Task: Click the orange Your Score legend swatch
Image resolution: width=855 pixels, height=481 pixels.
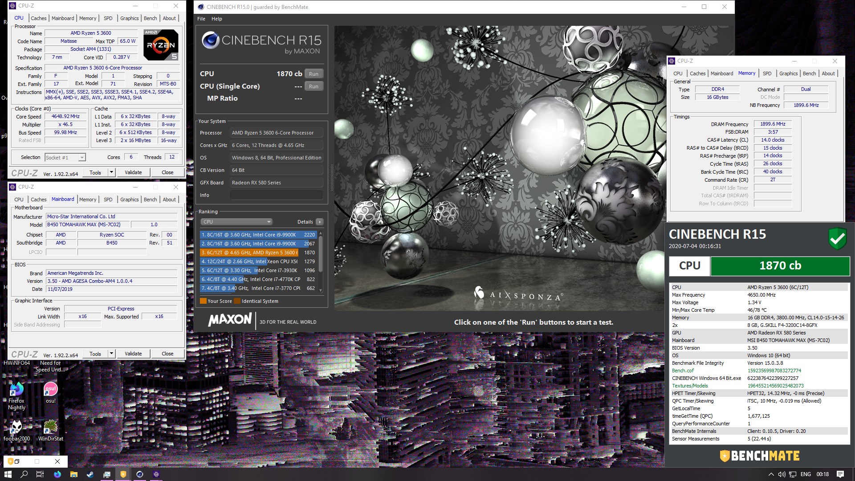Action: pyautogui.click(x=203, y=301)
